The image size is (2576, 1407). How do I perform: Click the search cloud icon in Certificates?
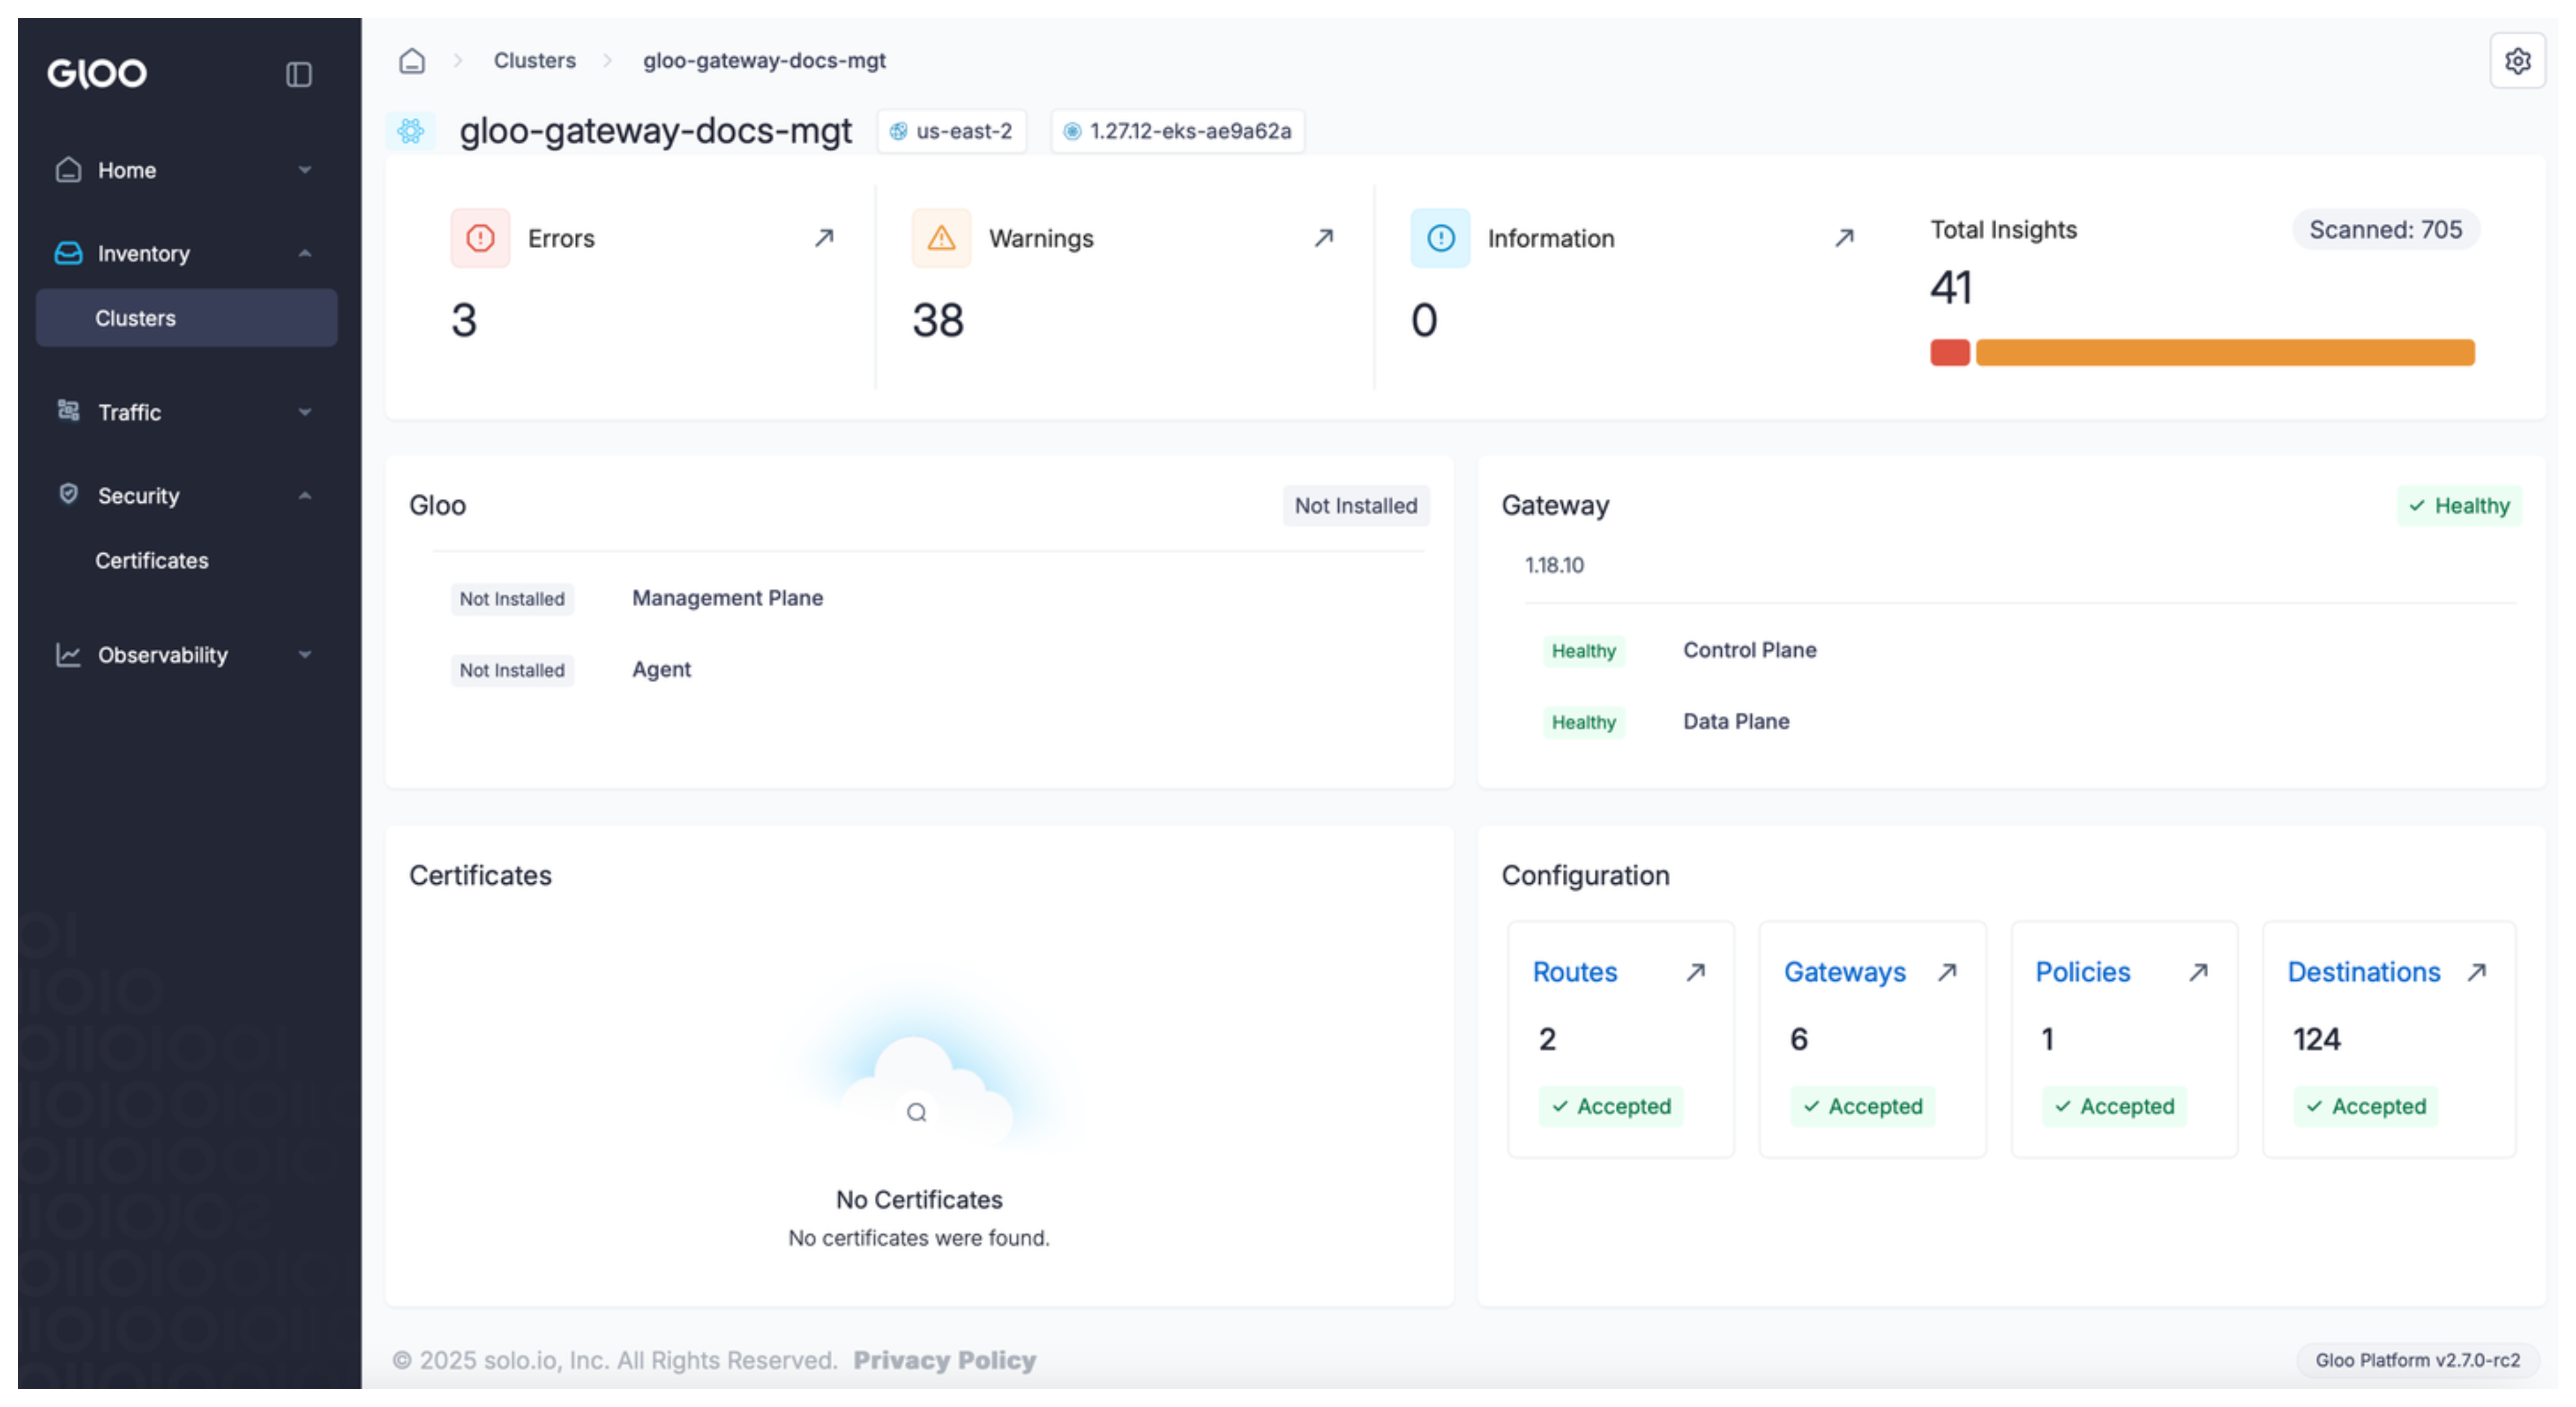(917, 1112)
